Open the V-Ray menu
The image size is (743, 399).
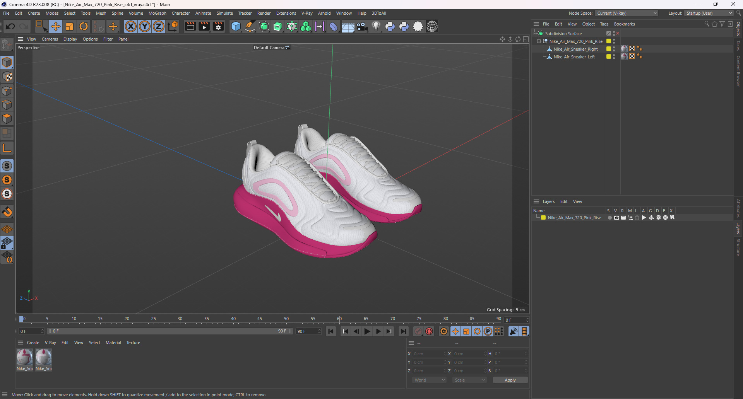(307, 13)
